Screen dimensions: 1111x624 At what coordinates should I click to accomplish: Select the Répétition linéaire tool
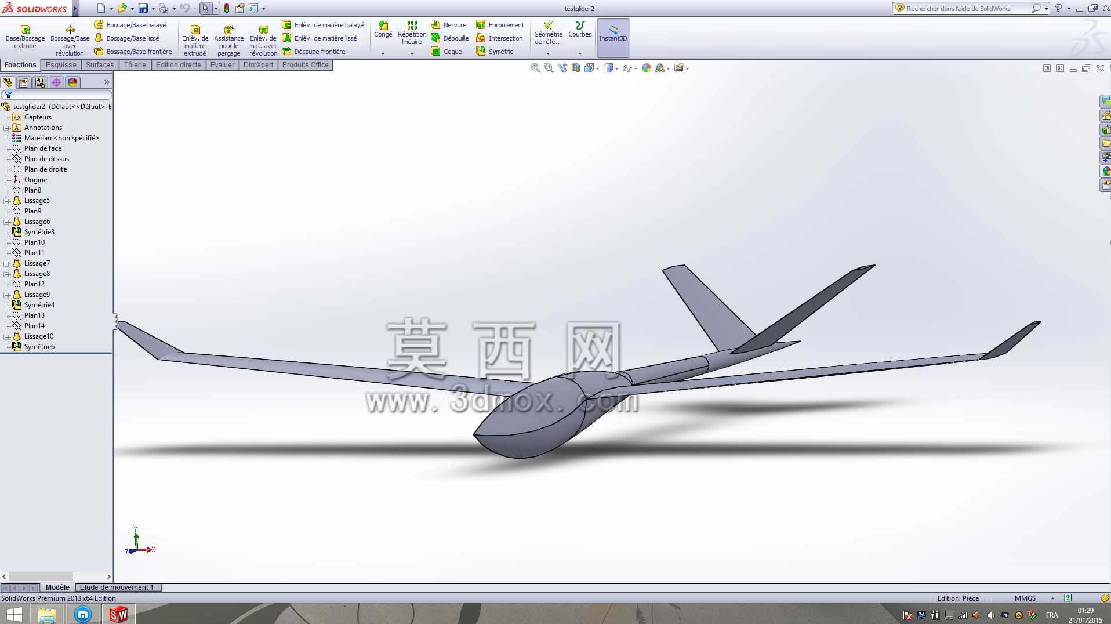point(412,32)
